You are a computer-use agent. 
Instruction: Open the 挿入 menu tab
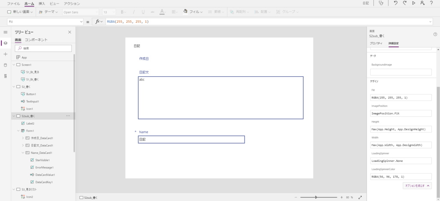click(x=42, y=3)
